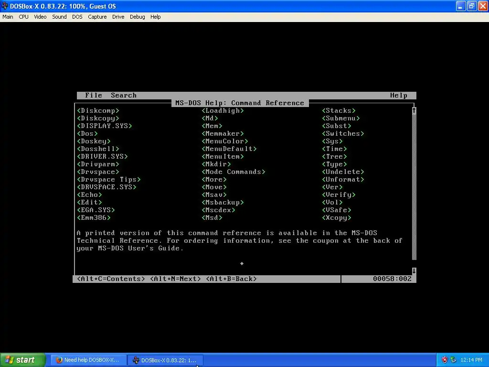Image resolution: width=489 pixels, height=367 pixels.
Task: Open the <Mem> help topic
Action: (212, 126)
